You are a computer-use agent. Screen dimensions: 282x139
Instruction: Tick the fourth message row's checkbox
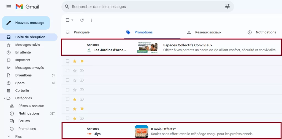click(x=67, y=90)
